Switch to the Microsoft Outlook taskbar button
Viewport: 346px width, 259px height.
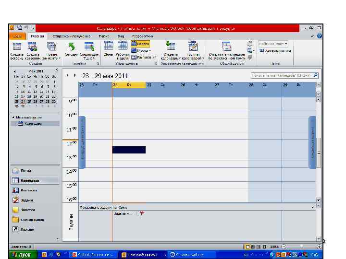[x=143, y=255]
